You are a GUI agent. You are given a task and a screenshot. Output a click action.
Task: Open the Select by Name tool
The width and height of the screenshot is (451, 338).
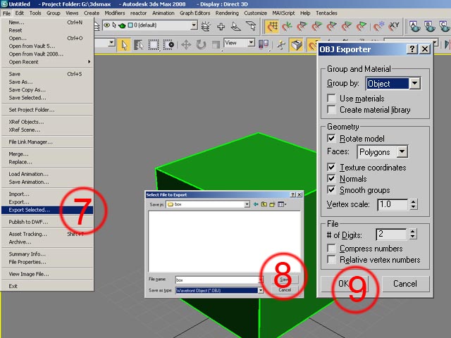(139, 45)
